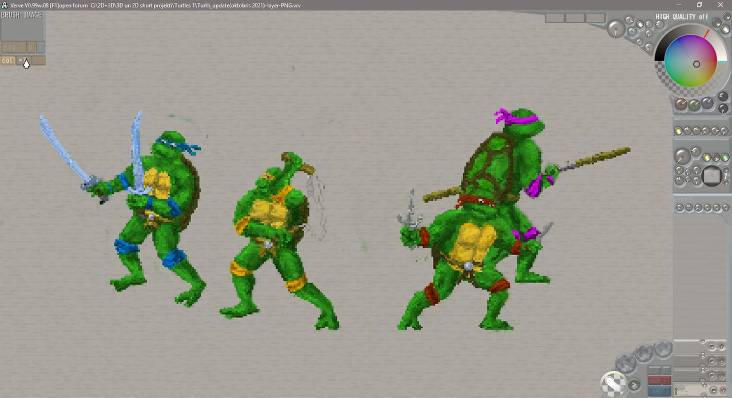
Task: Pick a hue inside the color wheel
Action: coord(691,61)
